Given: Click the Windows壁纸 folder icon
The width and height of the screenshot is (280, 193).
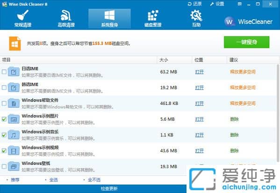Looking at the screenshot, I should (14, 166).
